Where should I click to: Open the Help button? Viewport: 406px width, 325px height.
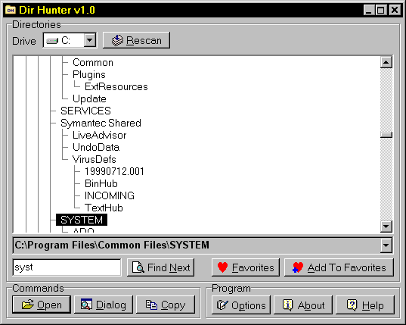tap(365, 305)
